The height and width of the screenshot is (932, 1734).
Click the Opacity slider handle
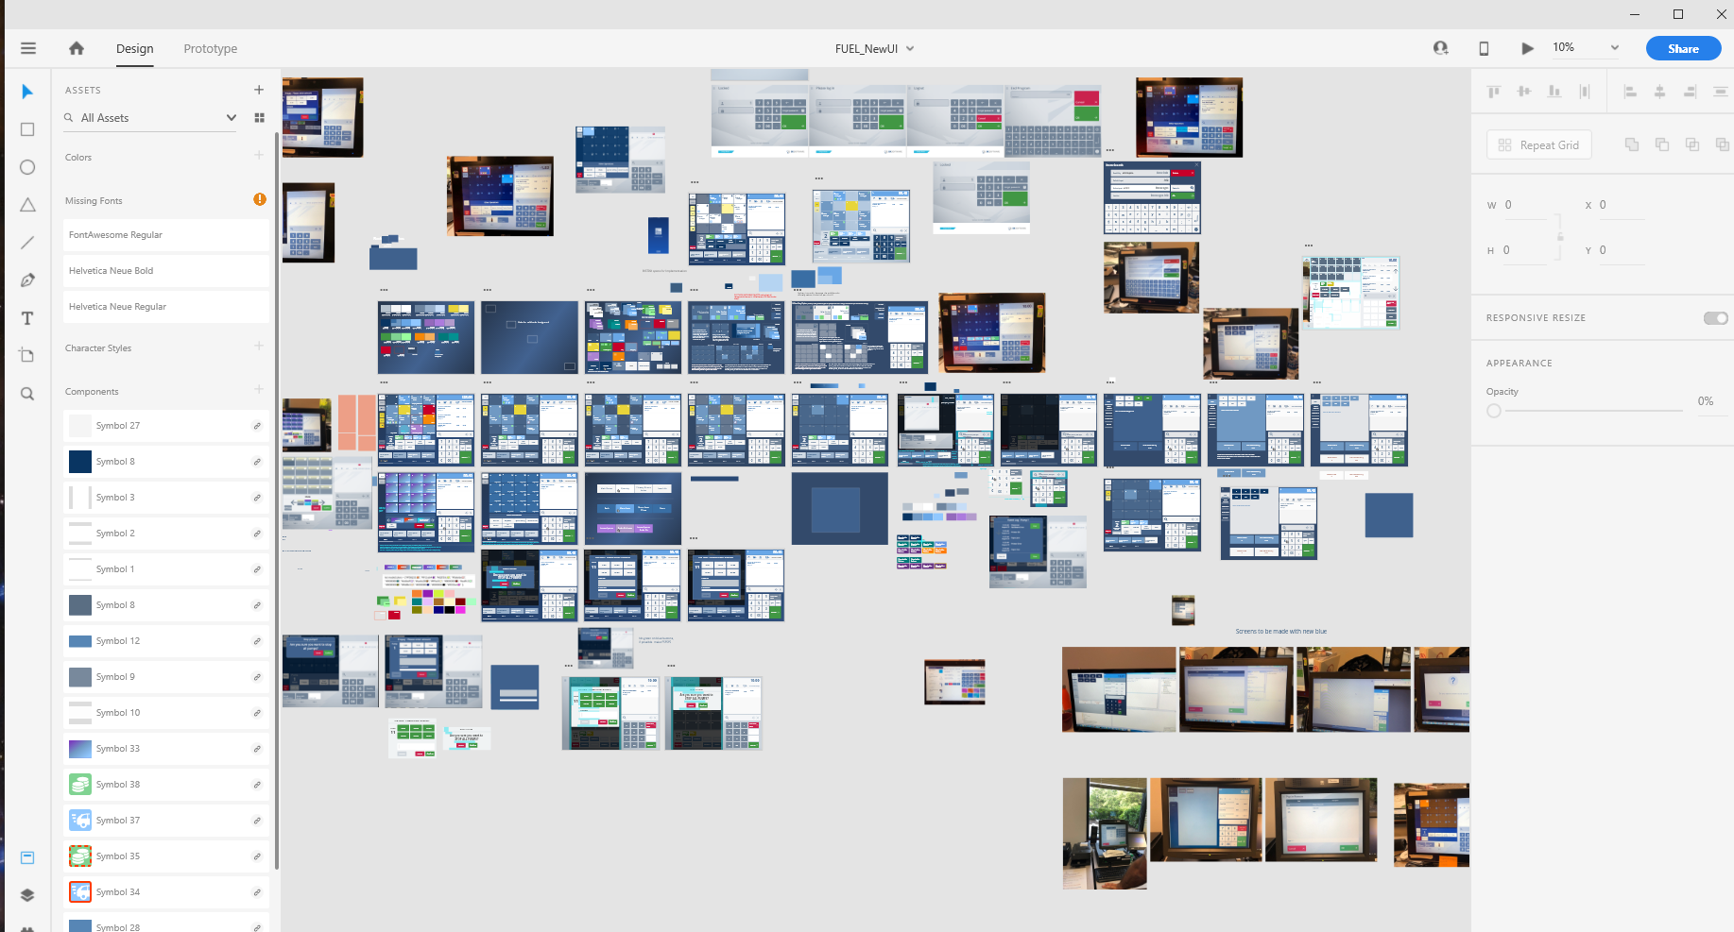point(1494,411)
